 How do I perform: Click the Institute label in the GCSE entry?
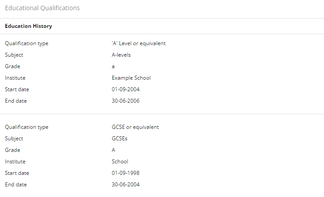(x=15, y=162)
